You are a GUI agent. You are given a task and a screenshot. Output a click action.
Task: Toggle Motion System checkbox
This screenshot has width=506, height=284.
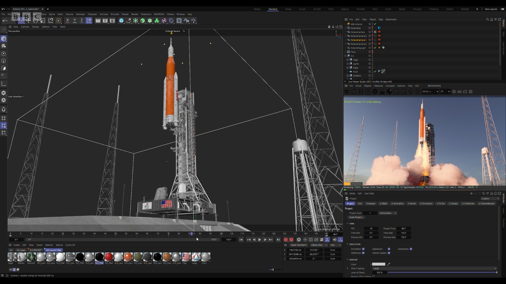tap(389, 253)
